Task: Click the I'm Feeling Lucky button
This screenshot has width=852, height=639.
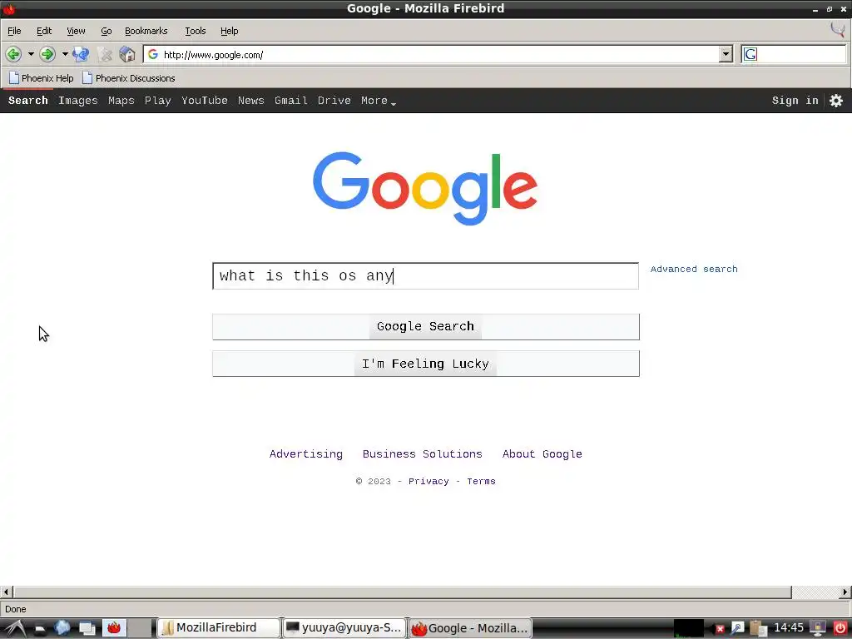Action: [426, 364]
